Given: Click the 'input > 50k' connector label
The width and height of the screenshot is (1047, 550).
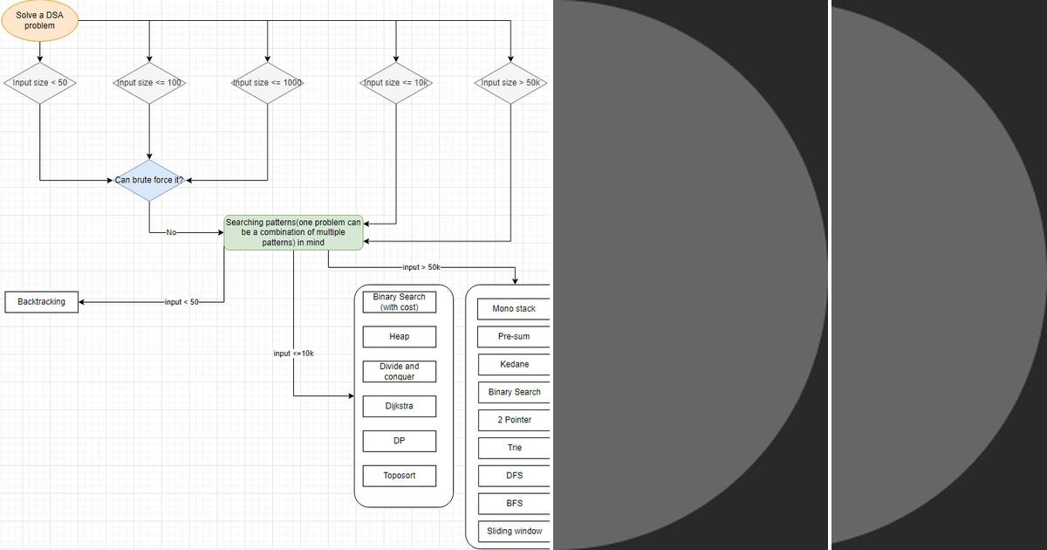Looking at the screenshot, I should [427, 267].
